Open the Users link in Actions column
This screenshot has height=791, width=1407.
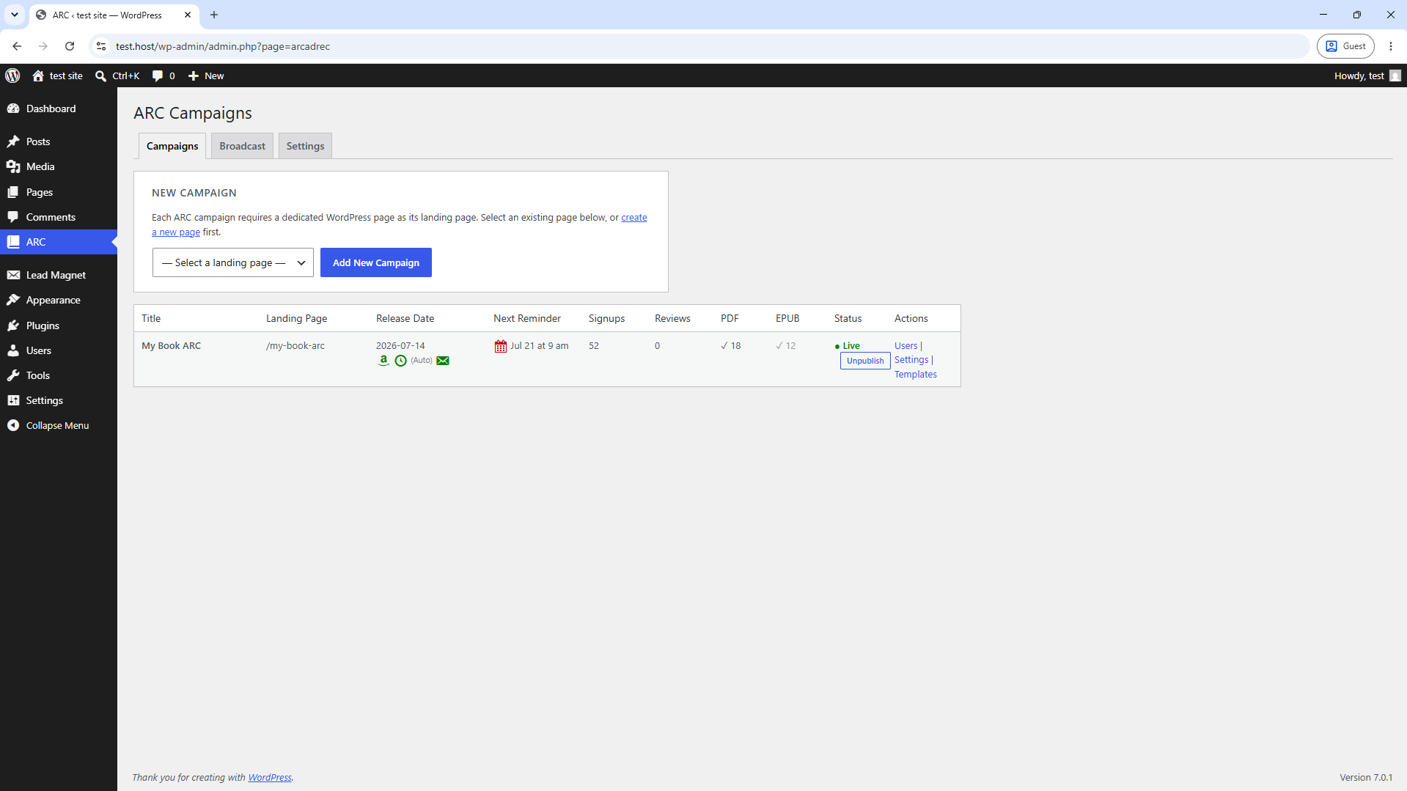(x=905, y=346)
